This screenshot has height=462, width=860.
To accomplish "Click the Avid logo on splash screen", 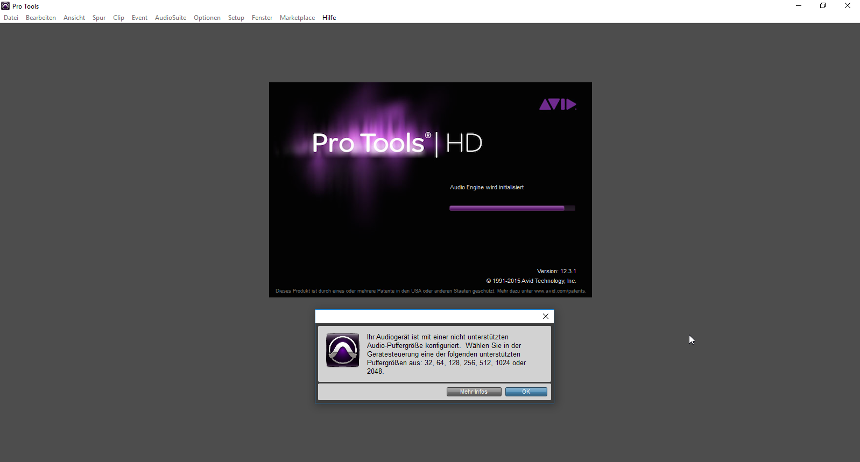I will click(558, 104).
